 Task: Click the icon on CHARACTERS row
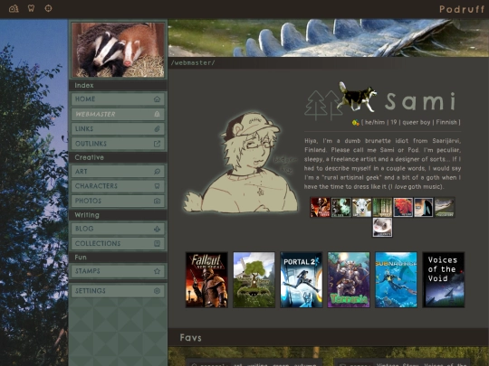point(157,186)
